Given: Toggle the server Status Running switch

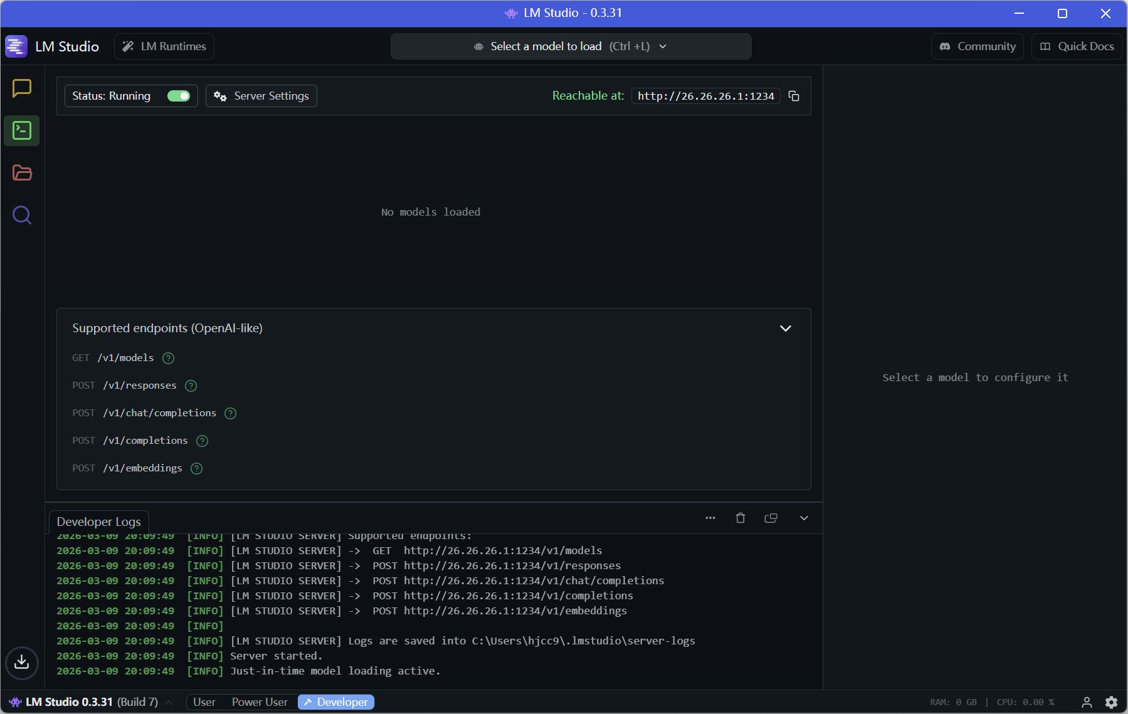Looking at the screenshot, I should point(179,96).
